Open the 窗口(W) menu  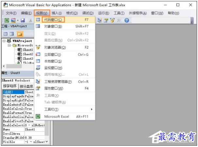157,13
